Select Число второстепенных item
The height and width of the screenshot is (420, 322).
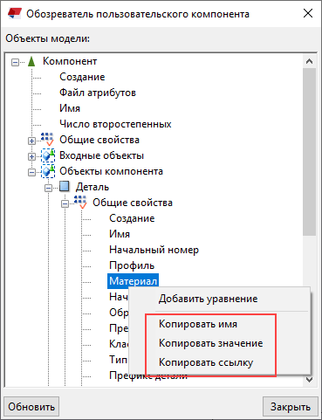(x=115, y=124)
